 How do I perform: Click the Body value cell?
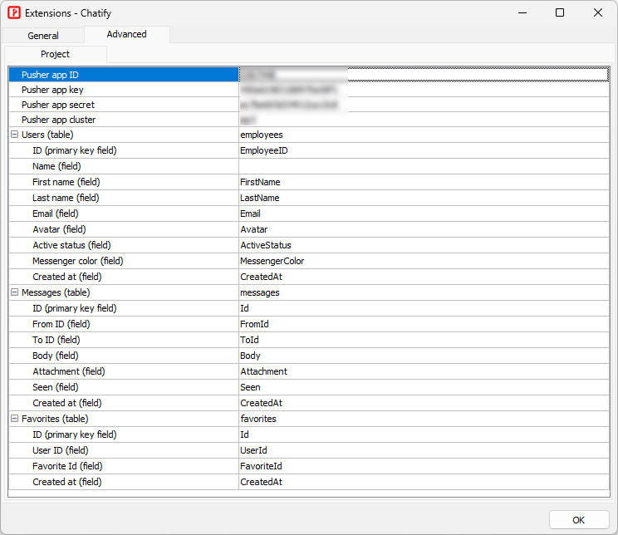pos(424,356)
